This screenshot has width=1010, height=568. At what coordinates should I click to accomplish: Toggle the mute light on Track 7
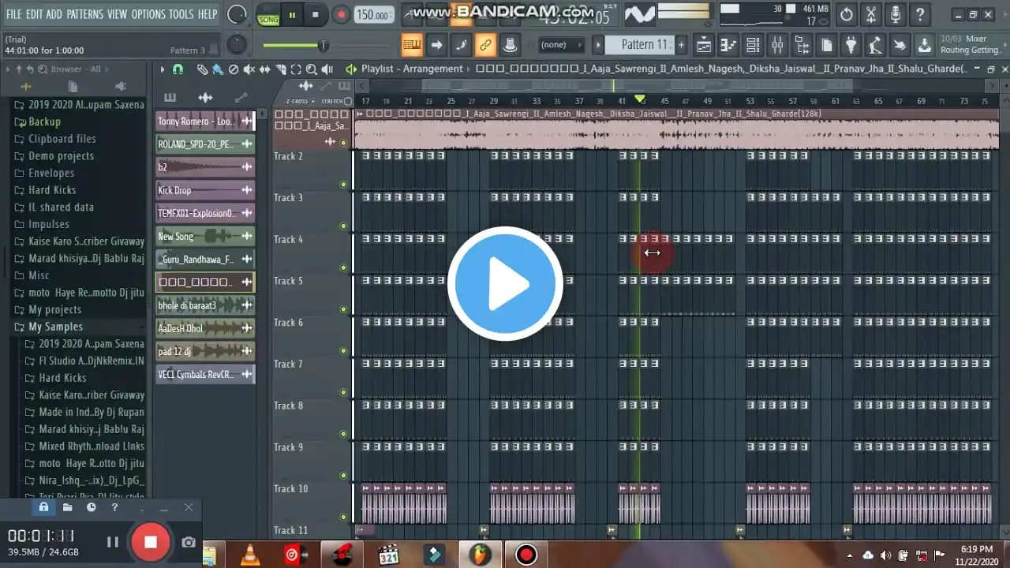343,392
